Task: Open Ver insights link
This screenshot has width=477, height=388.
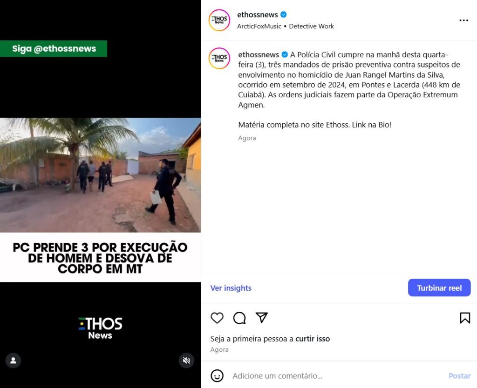Action: [231, 288]
